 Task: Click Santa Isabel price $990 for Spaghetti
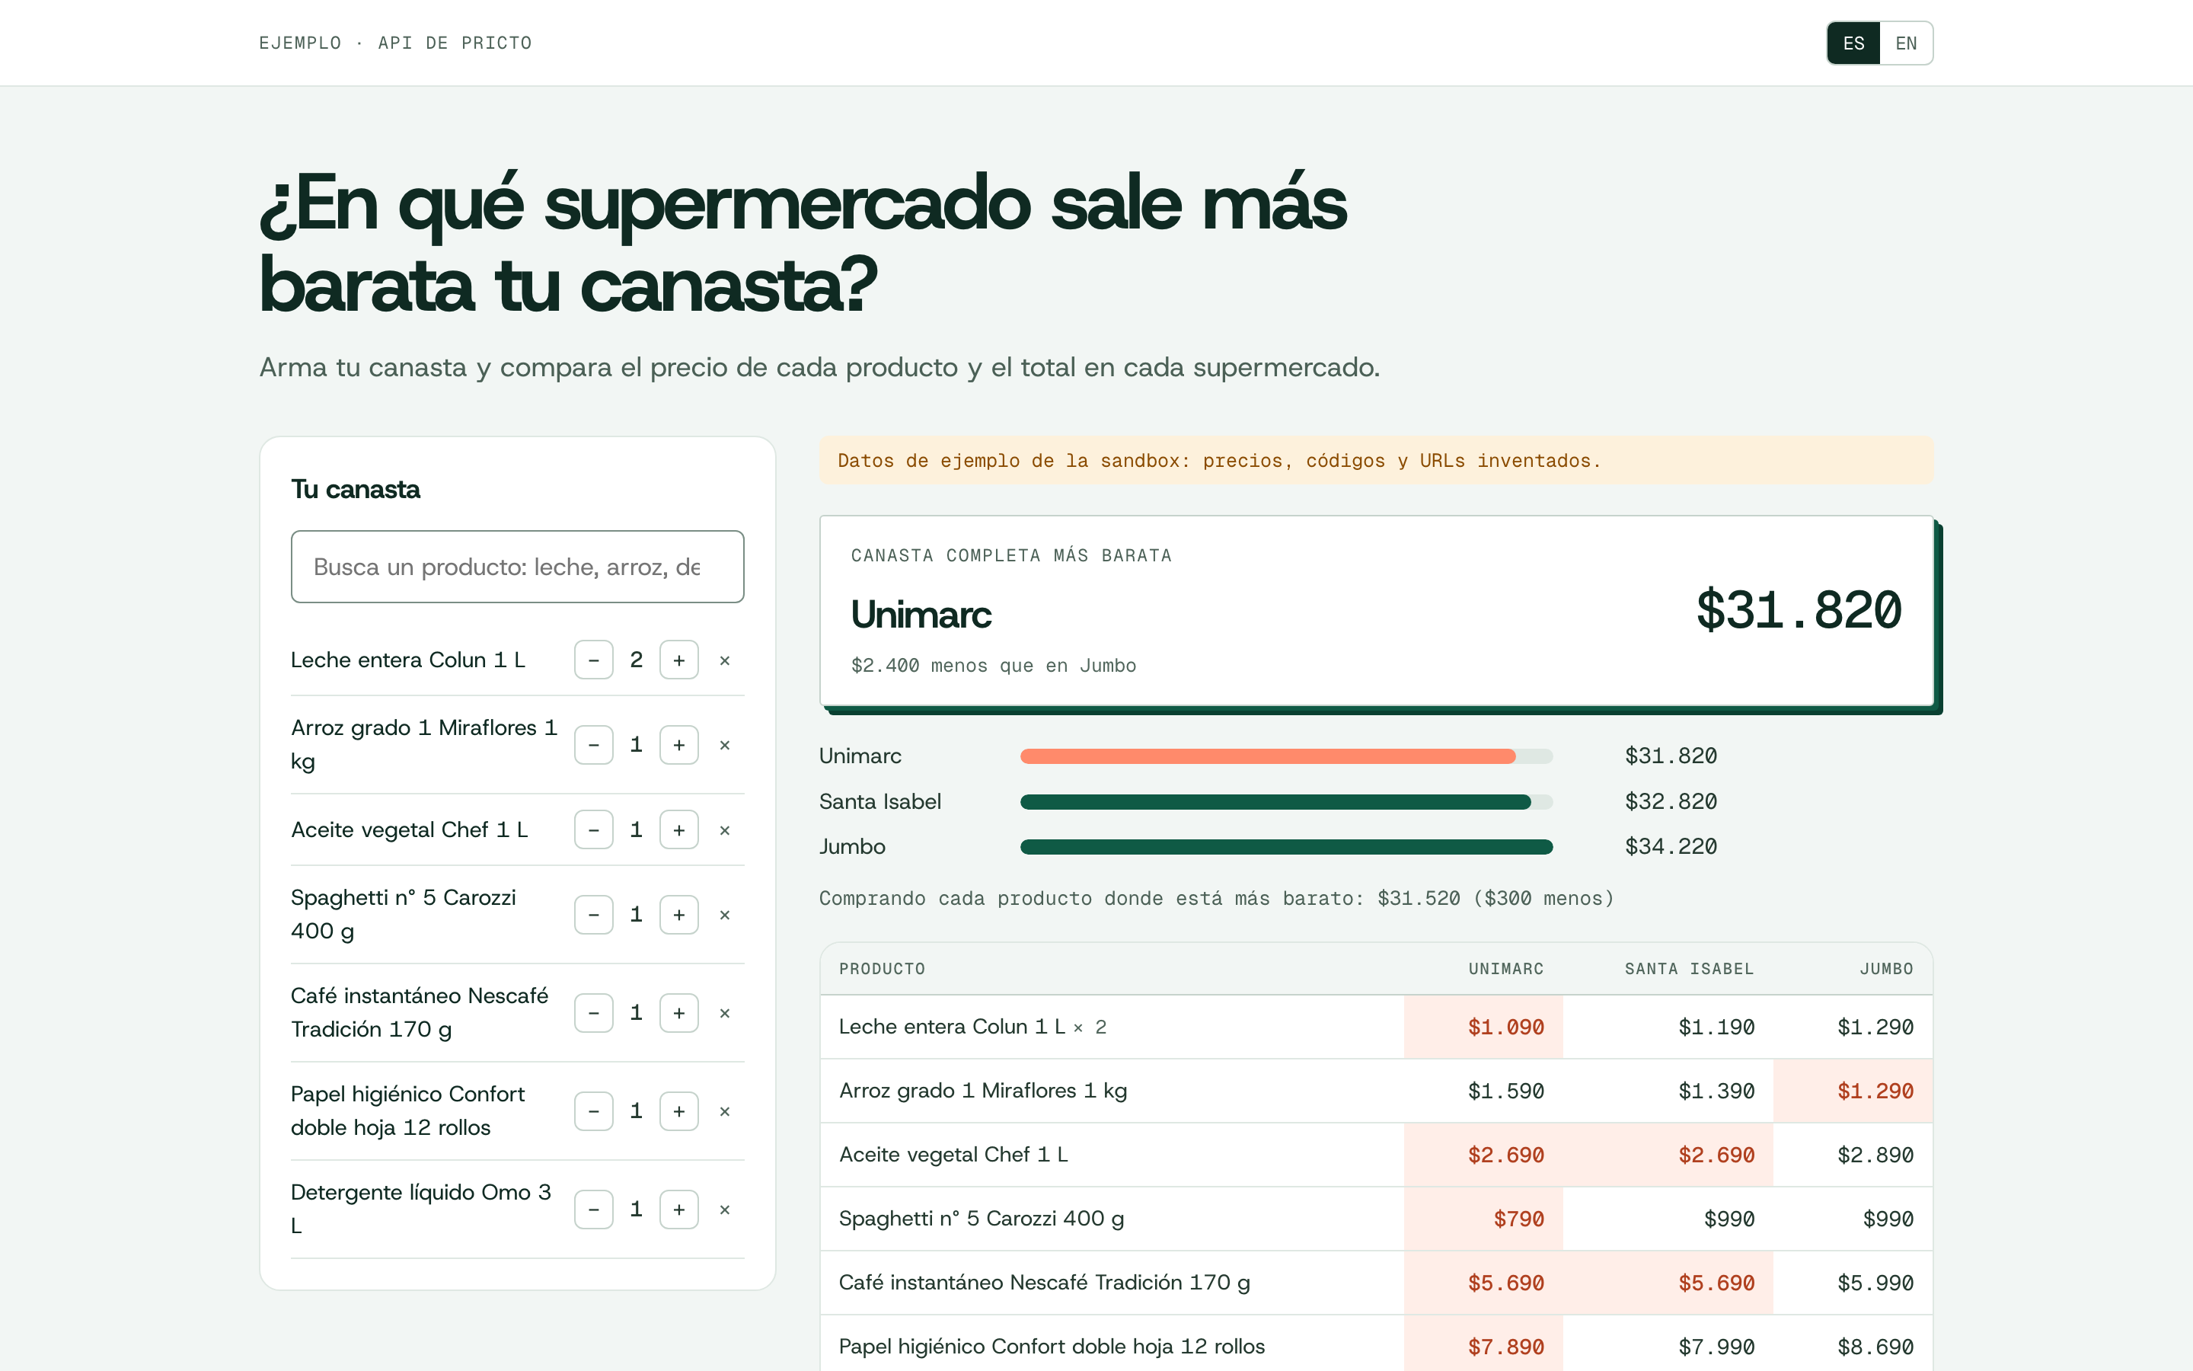coord(1729,1219)
